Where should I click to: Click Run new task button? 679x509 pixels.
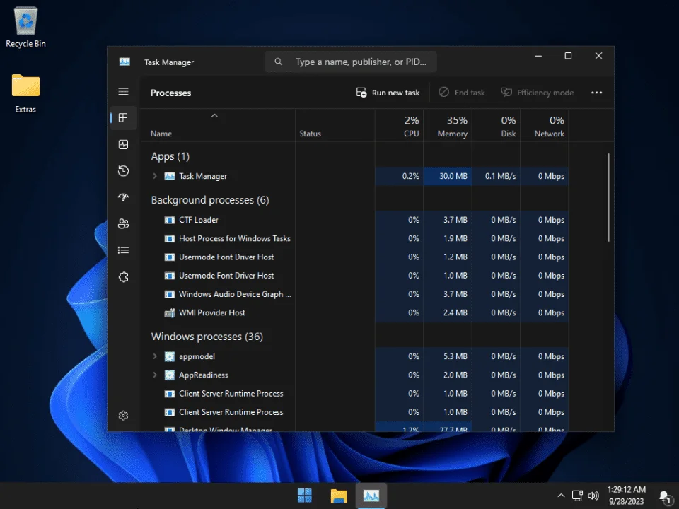tap(388, 93)
